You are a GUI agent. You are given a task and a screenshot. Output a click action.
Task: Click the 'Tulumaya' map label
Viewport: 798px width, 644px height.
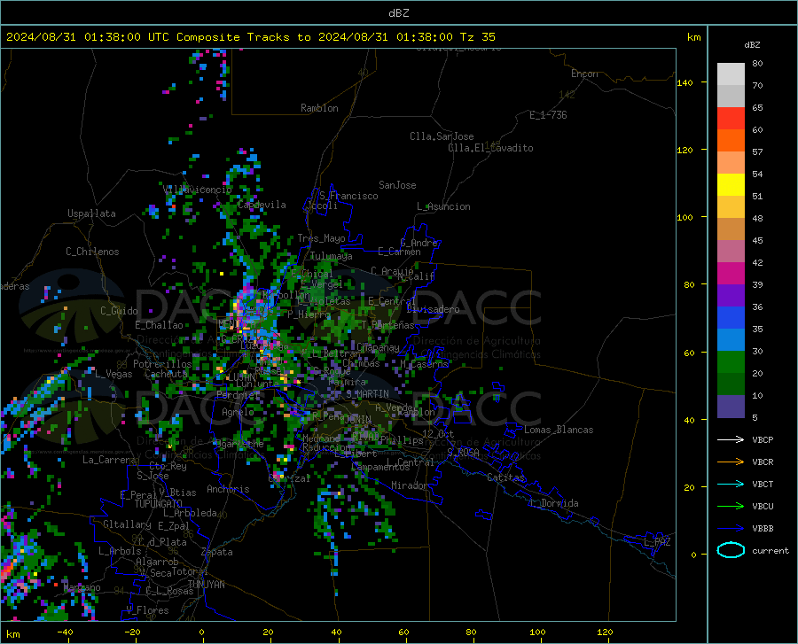point(331,256)
